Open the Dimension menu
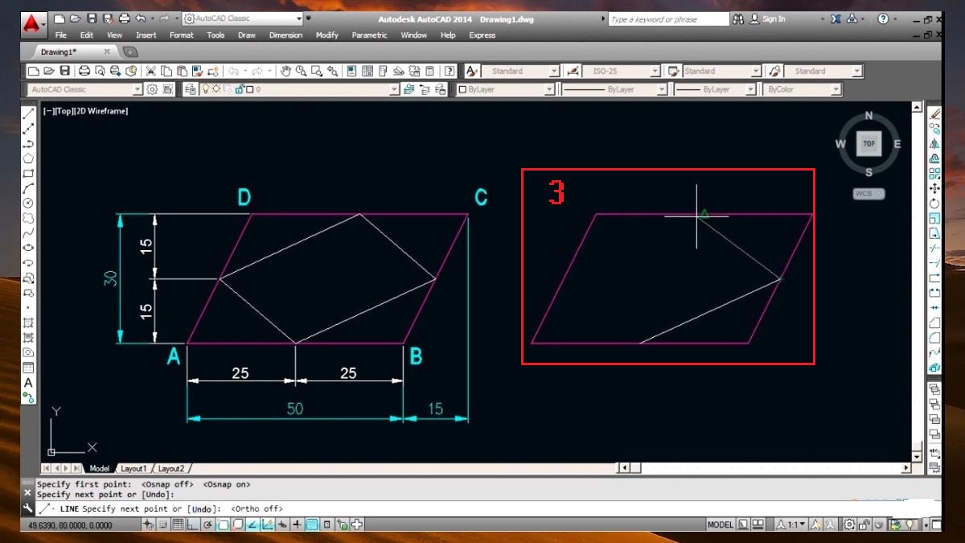Image resolution: width=965 pixels, height=543 pixels. [285, 35]
